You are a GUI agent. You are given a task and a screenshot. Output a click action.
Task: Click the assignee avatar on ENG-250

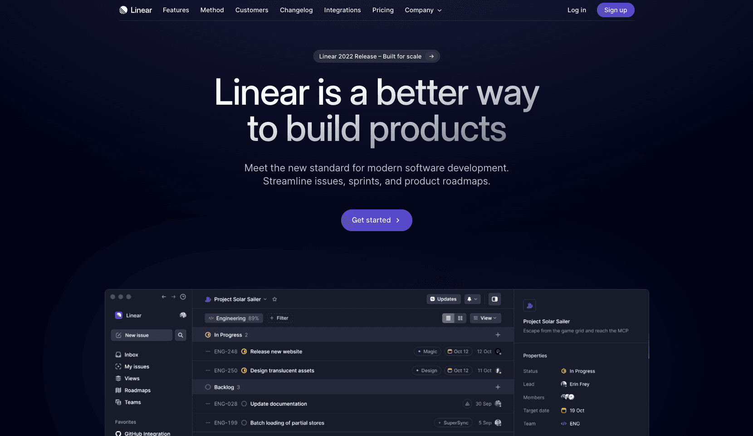pyautogui.click(x=498, y=371)
